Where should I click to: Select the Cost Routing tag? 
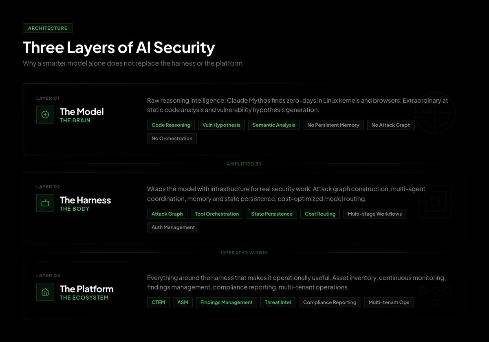coord(320,214)
